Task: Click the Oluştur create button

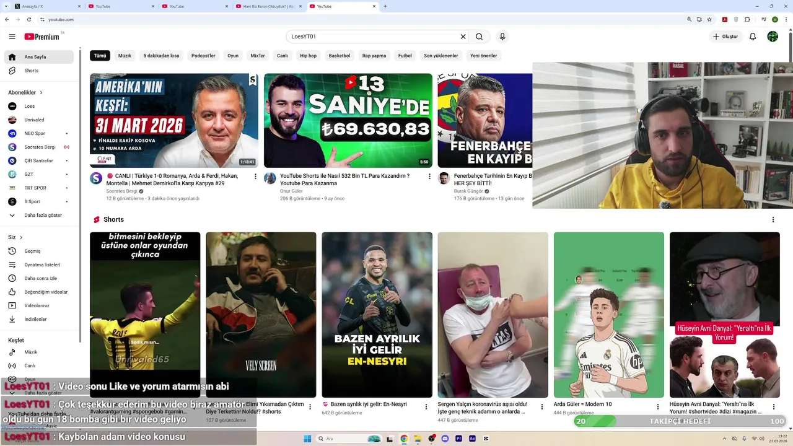Action: coord(725,37)
